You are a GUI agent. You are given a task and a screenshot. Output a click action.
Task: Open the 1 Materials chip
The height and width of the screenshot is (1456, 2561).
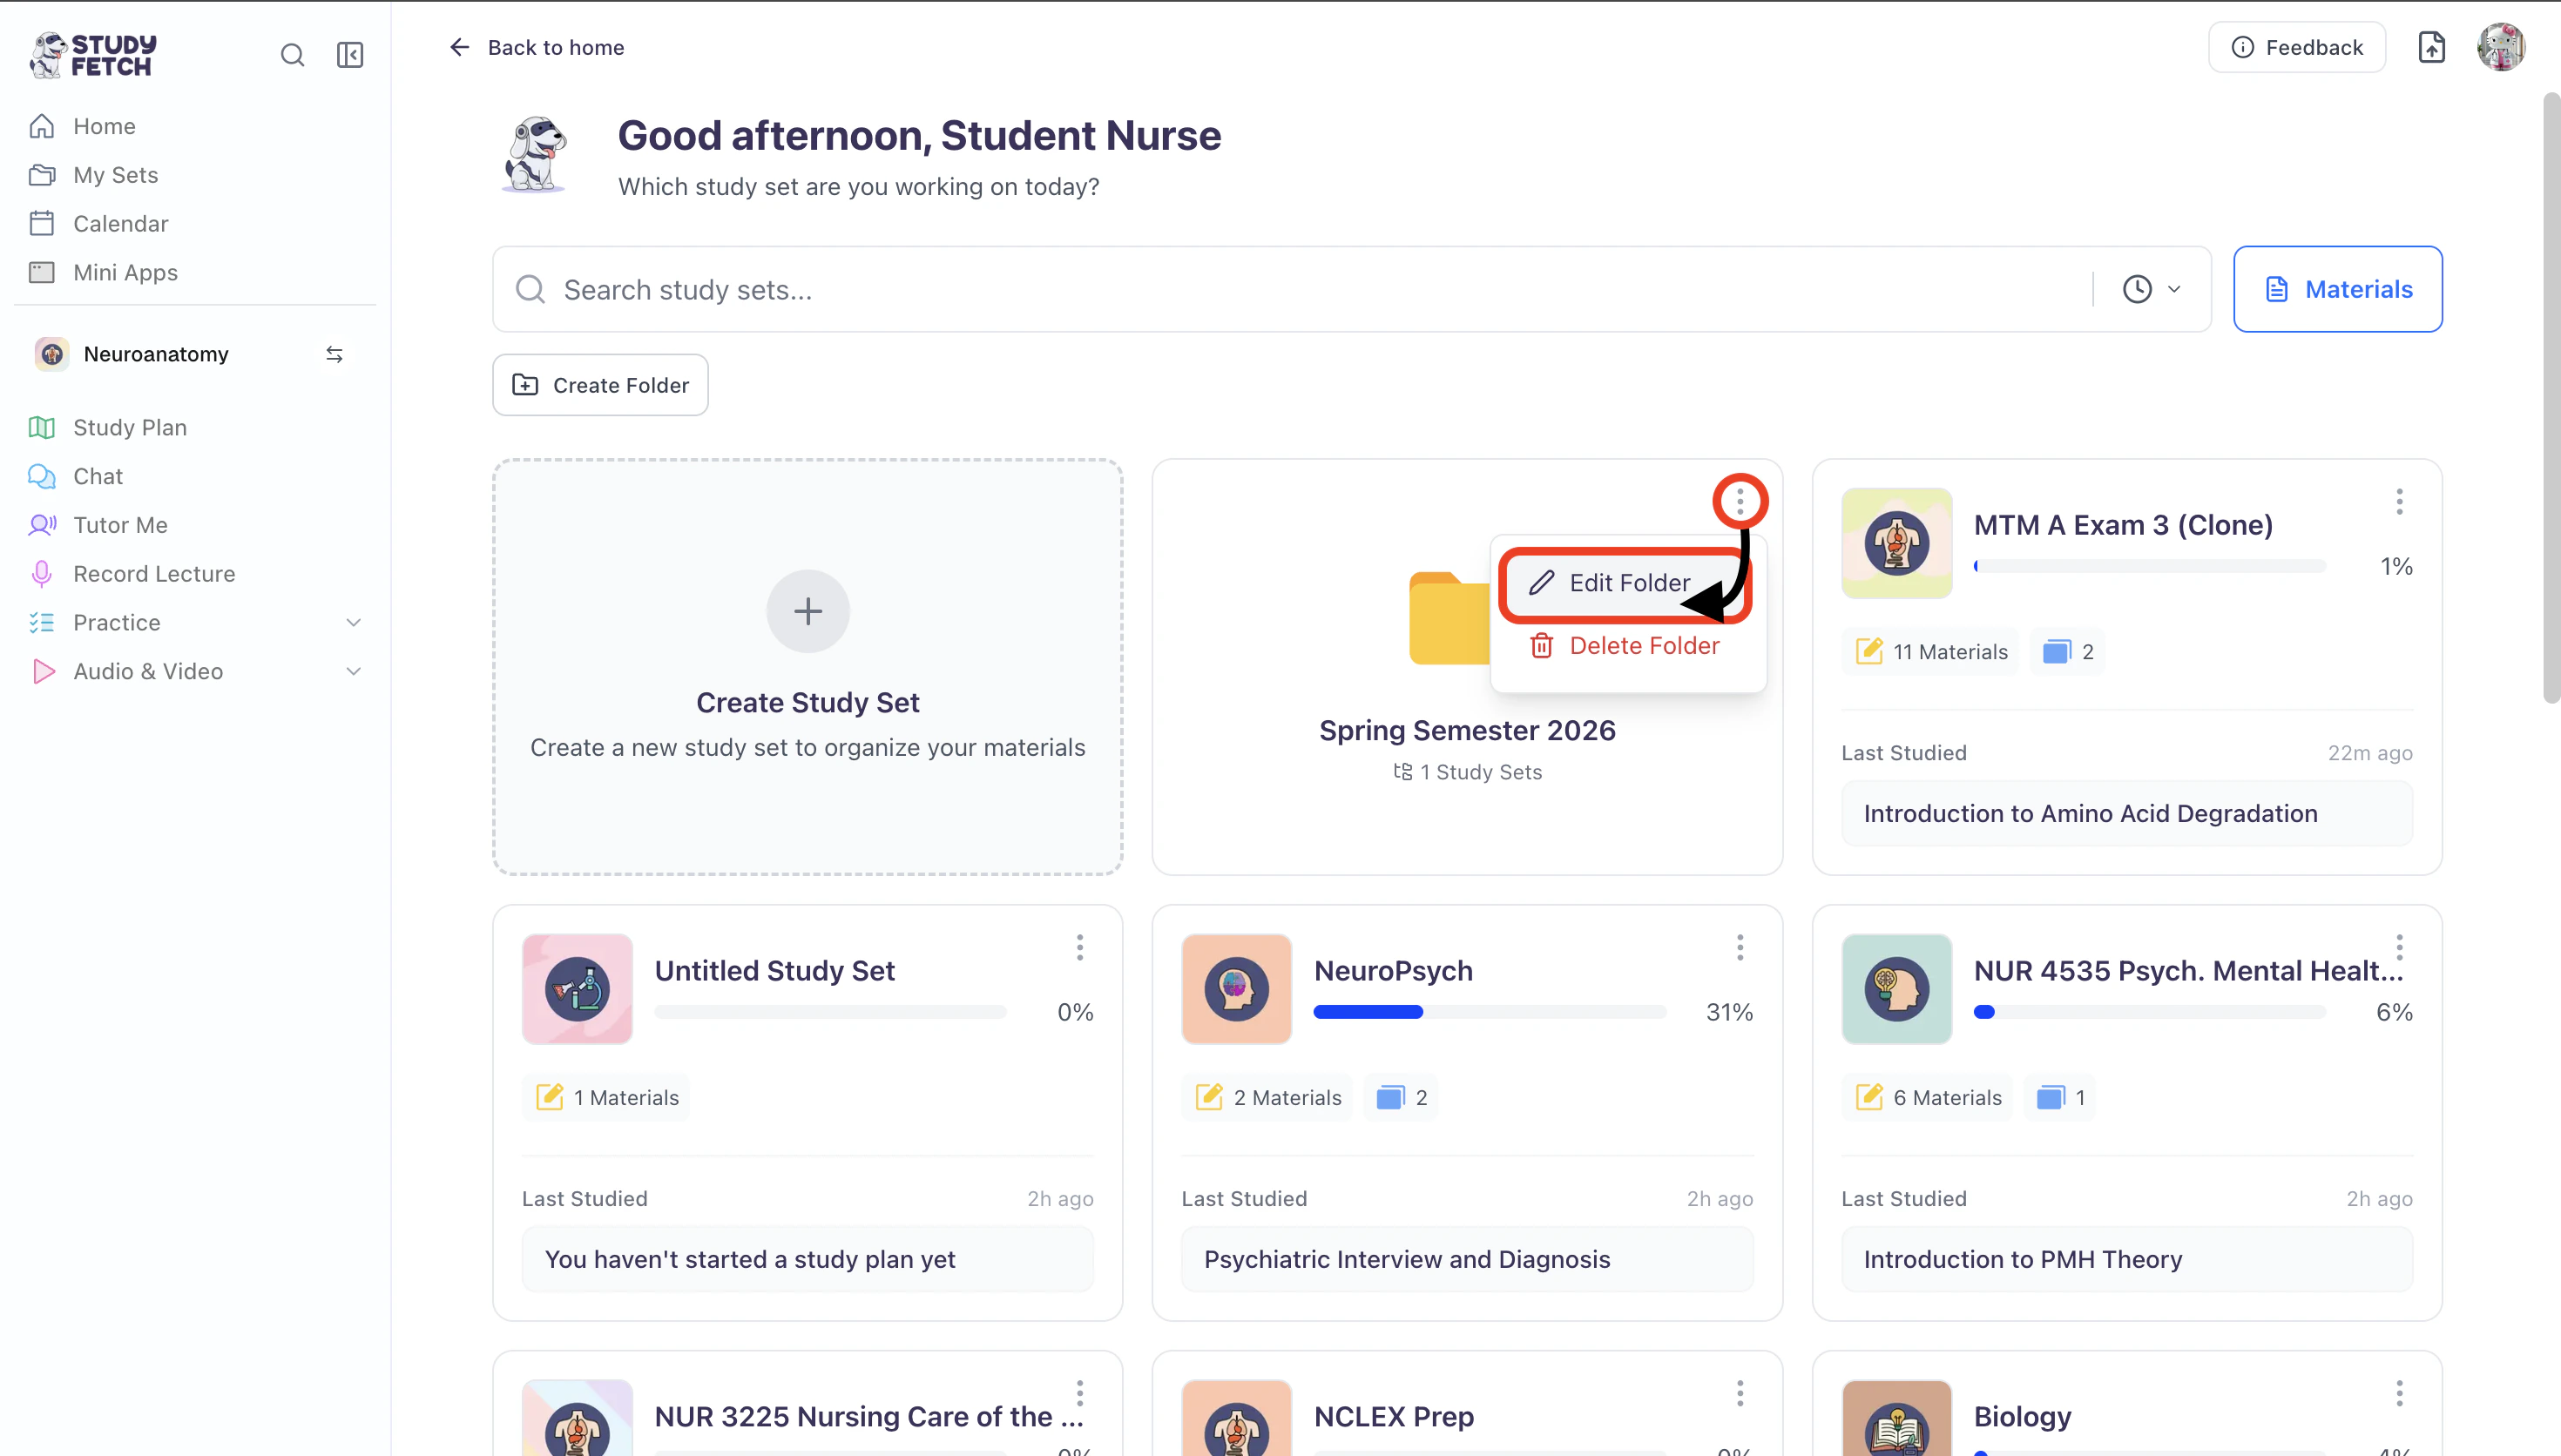(606, 1098)
